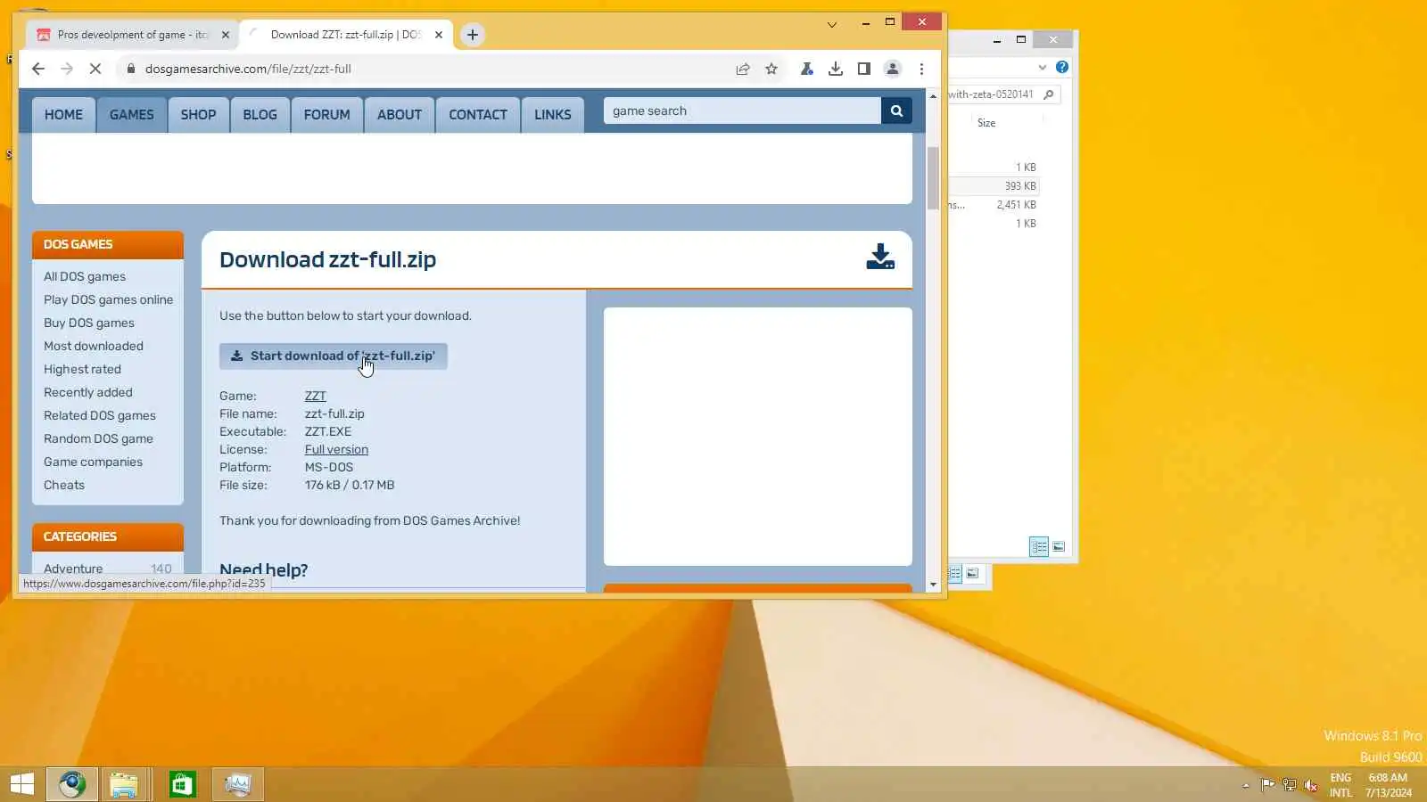Open the ABOUT page

click(400, 115)
